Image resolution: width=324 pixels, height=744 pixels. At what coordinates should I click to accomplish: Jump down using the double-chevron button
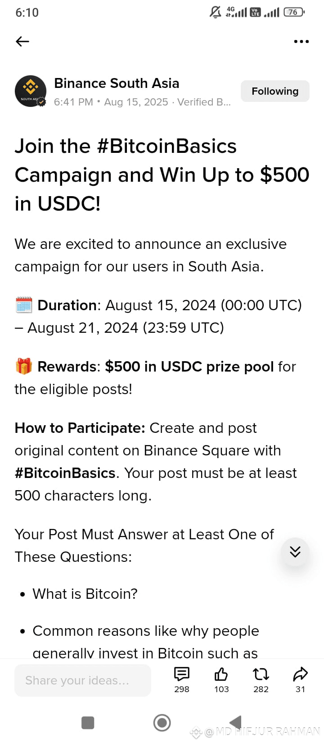point(295,551)
